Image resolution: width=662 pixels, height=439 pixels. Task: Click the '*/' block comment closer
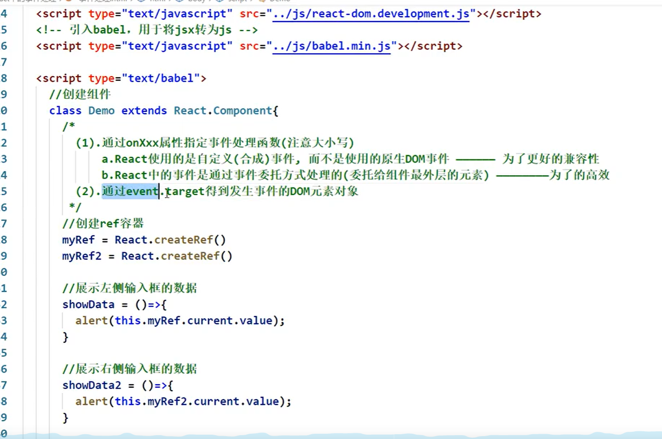[x=75, y=207]
